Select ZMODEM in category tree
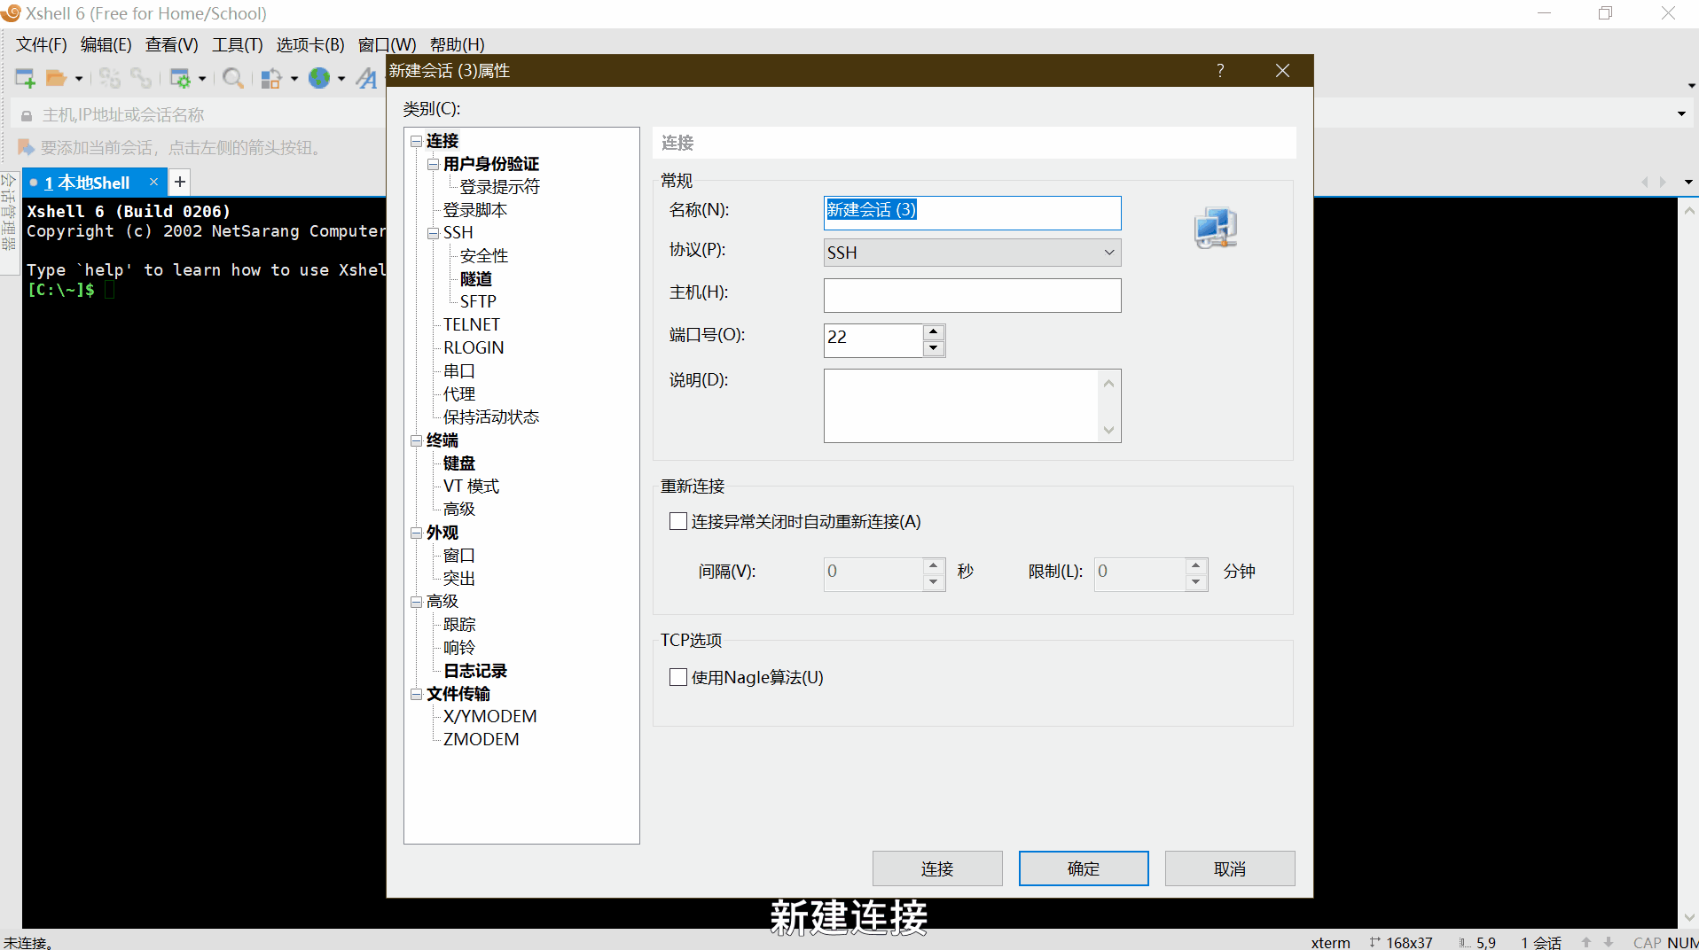 (482, 740)
